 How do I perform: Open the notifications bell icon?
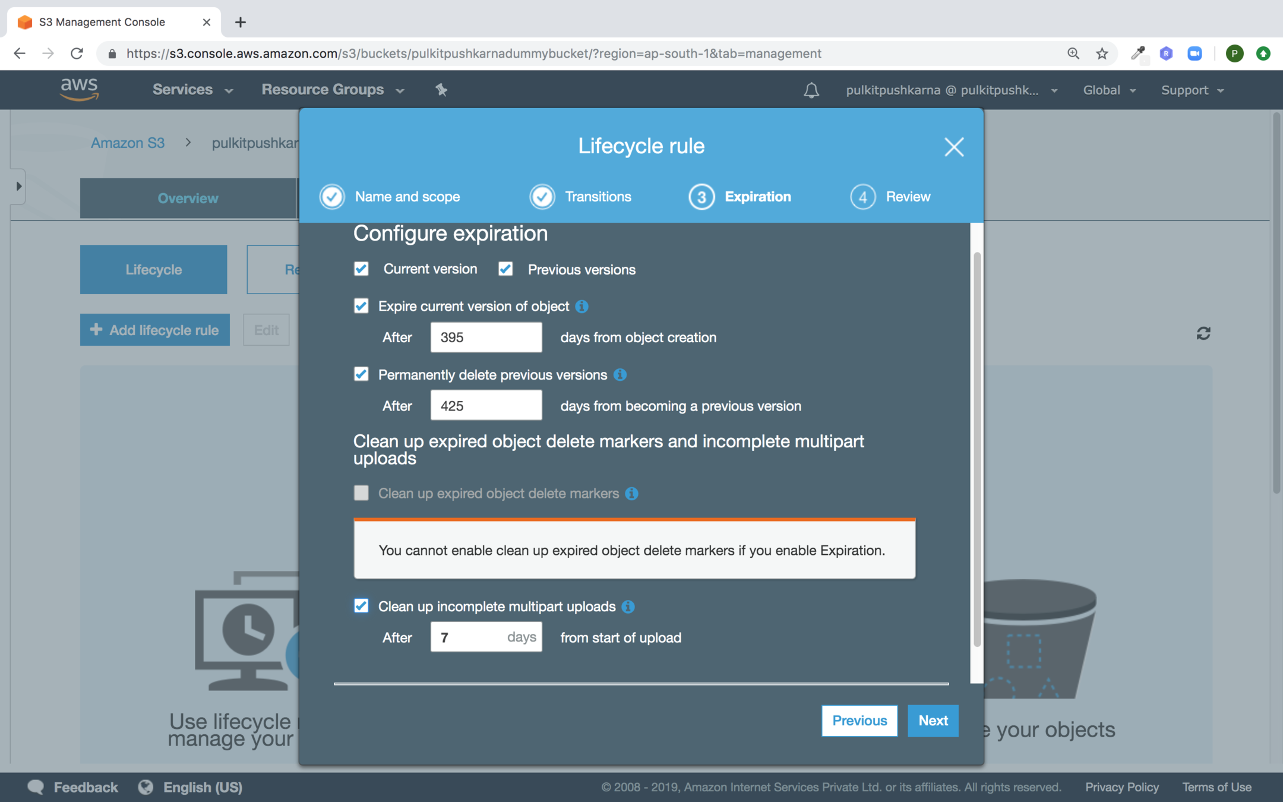pyautogui.click(x=811, y=90)
